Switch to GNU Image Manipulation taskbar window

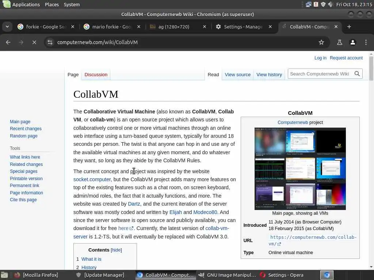click(x=227, y=275)
